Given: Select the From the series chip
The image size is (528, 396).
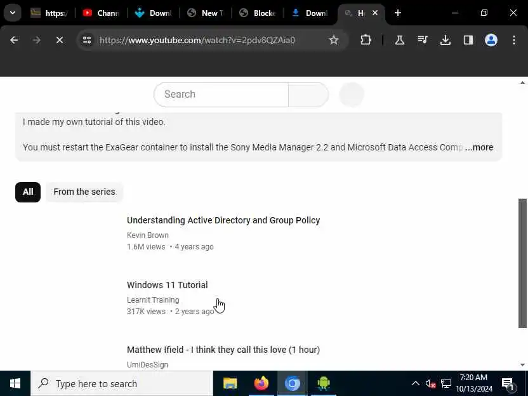Looking at the screenshot, I should click(x=84, y=192).
